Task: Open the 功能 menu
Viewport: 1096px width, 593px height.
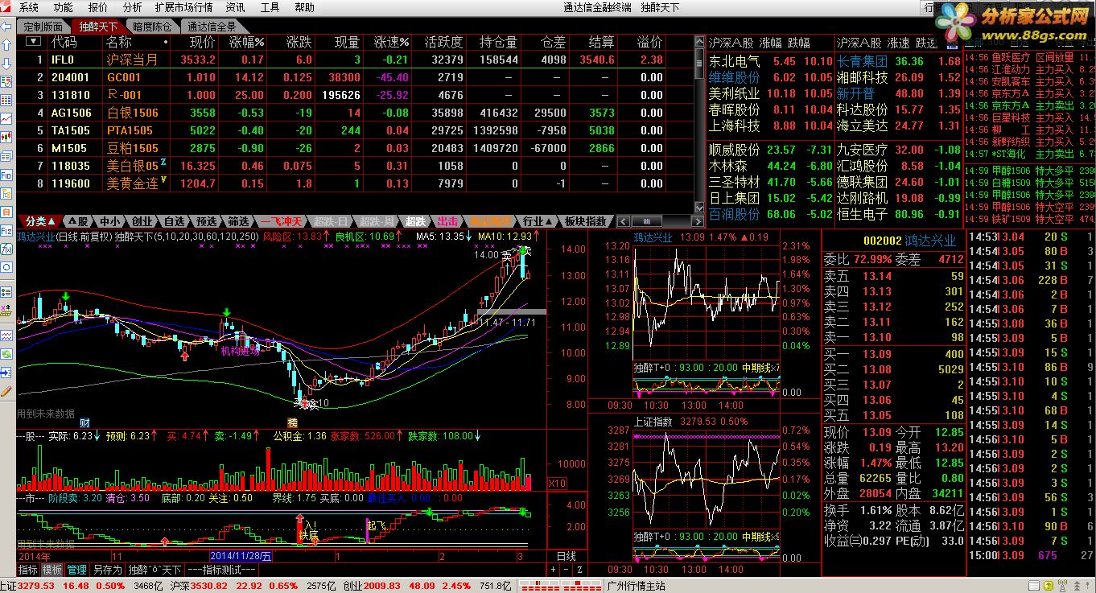Action: [63, 7]
